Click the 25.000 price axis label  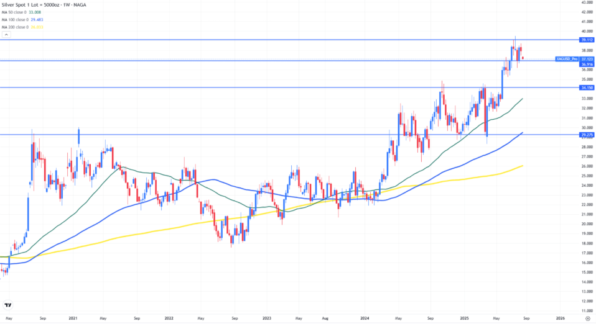[587, 176]
